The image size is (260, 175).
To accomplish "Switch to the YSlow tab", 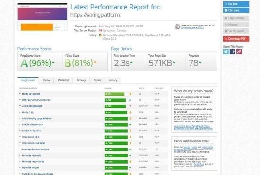I will (46, 80).
